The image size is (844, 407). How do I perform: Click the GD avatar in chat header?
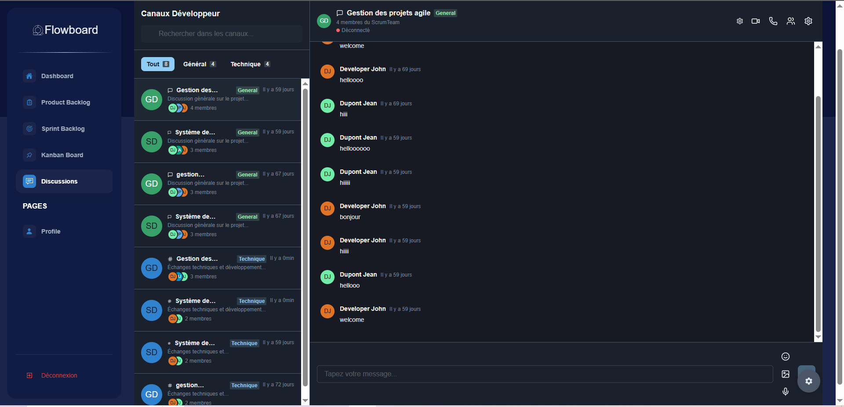tap(324, 21)
